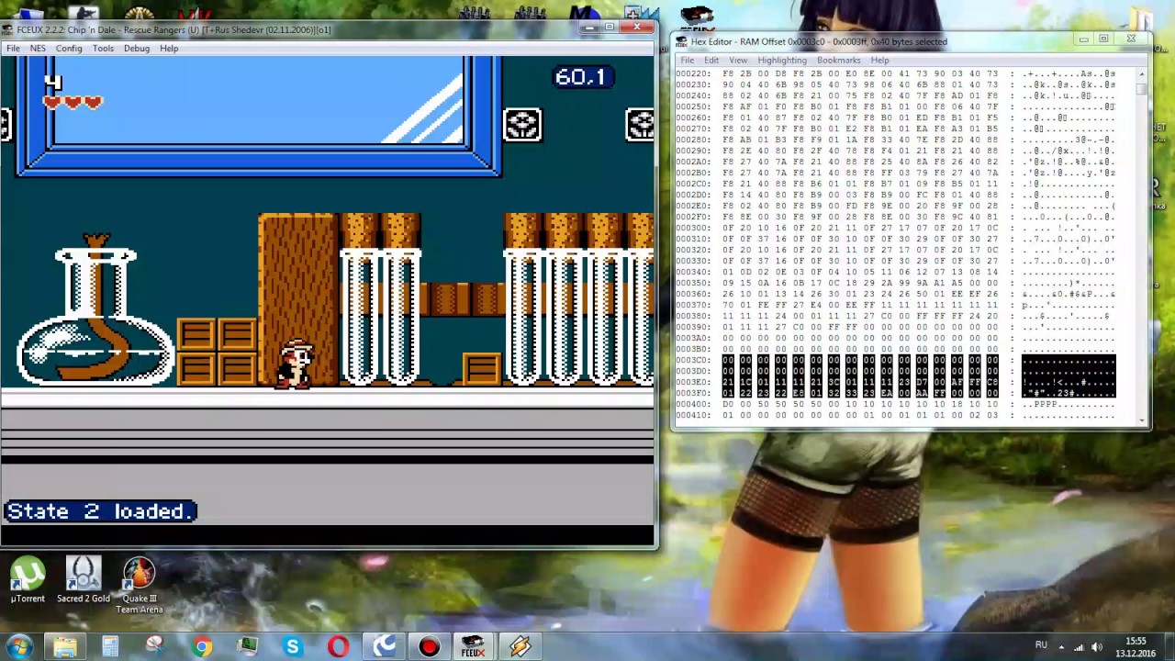This screenshot has height=661, width=1175.
Task: Switch to FCEUX on the taskbar
Action: point(474,647)
